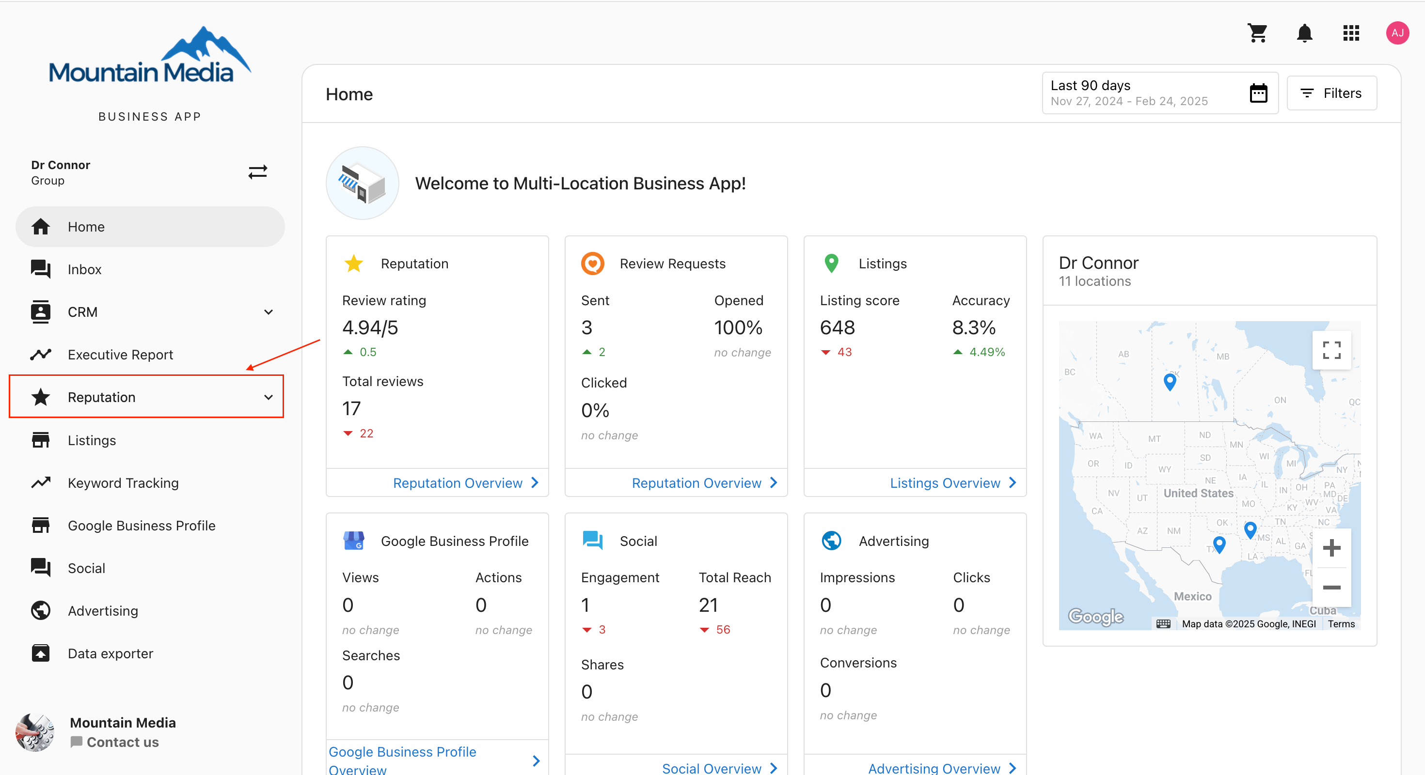Screen dimensions: 1425x775
Task: Click the Opened value 100%
Action: [x=738, y=328]
